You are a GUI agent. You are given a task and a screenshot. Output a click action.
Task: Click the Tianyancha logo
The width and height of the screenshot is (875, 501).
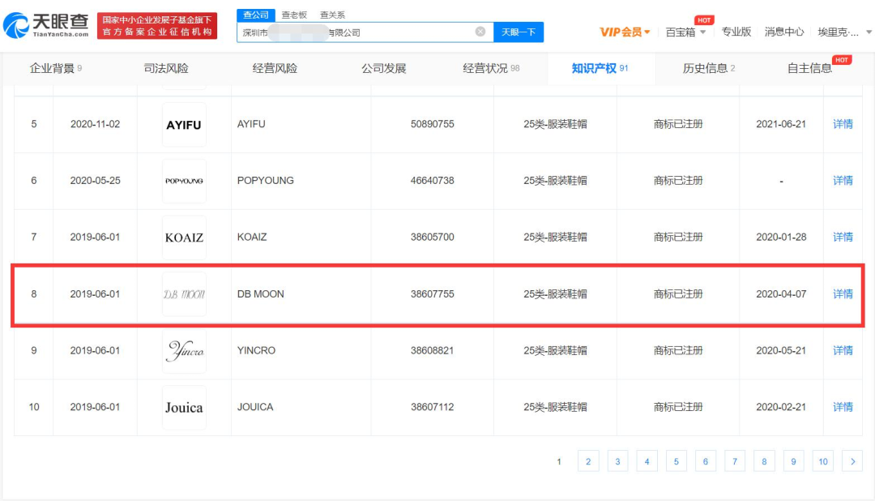[x=45, y=24]
